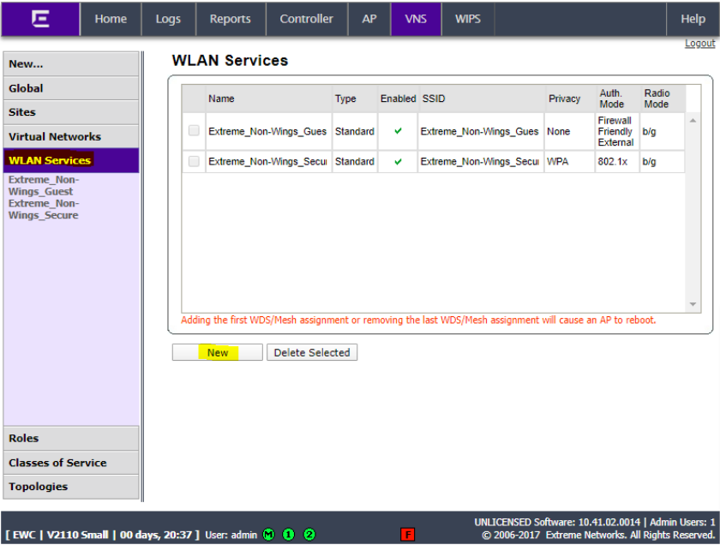Click 'User: admin' in the status bar
This screenshot has height=545, width=720.
pos(231,535)
